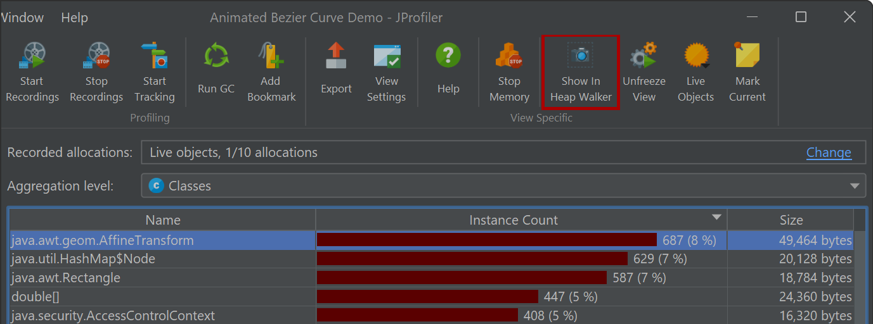
Task: Click the Mark Current icon
Action: (x=747, y=56)
